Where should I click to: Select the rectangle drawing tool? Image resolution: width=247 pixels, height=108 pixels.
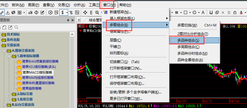coord(186,12)
